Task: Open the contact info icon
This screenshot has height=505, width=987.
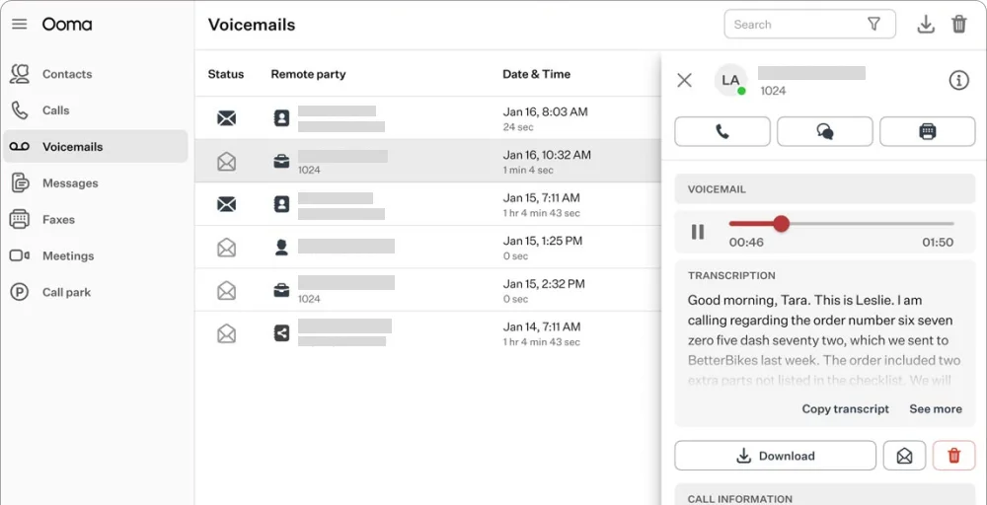Action: 958,80
